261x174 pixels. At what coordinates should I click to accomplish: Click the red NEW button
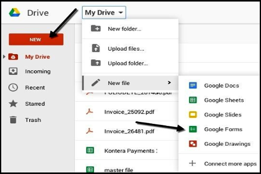click(x=36, y=39)
